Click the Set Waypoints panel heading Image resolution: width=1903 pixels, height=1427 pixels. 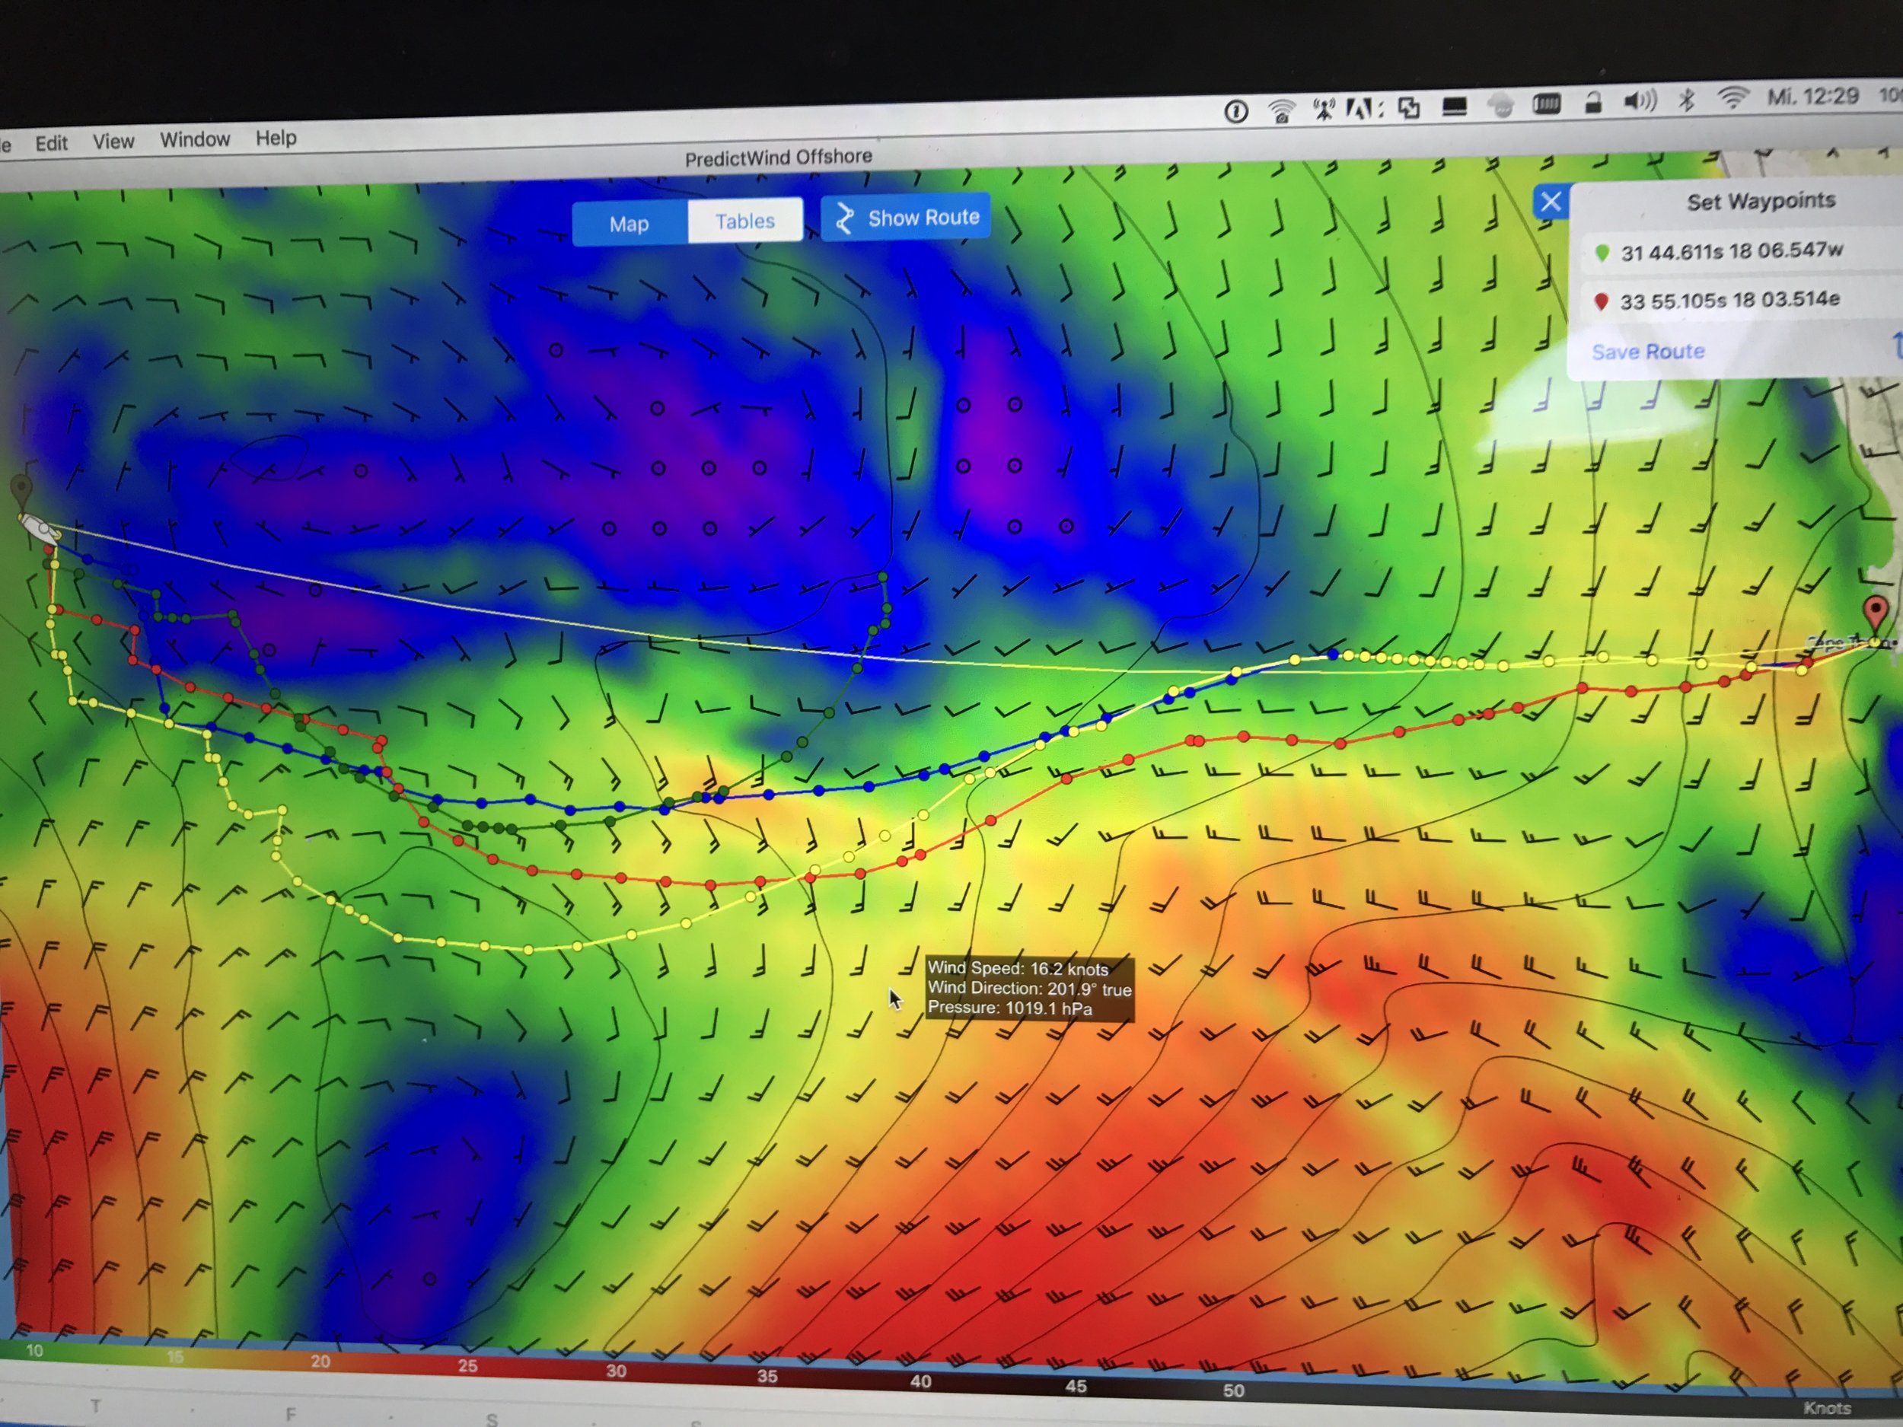(x=1760, y=201)
